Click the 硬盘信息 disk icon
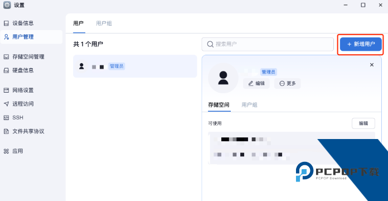388x201 pixels. point(6,70)
